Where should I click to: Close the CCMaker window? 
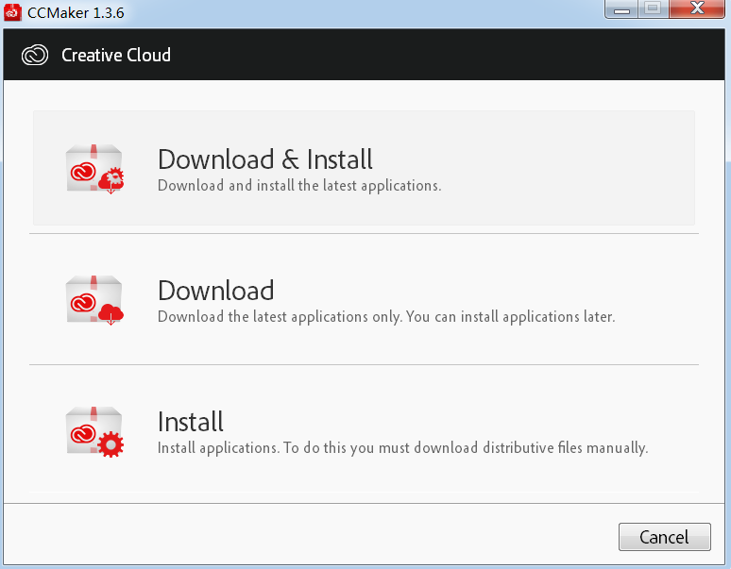click(697, 8)
